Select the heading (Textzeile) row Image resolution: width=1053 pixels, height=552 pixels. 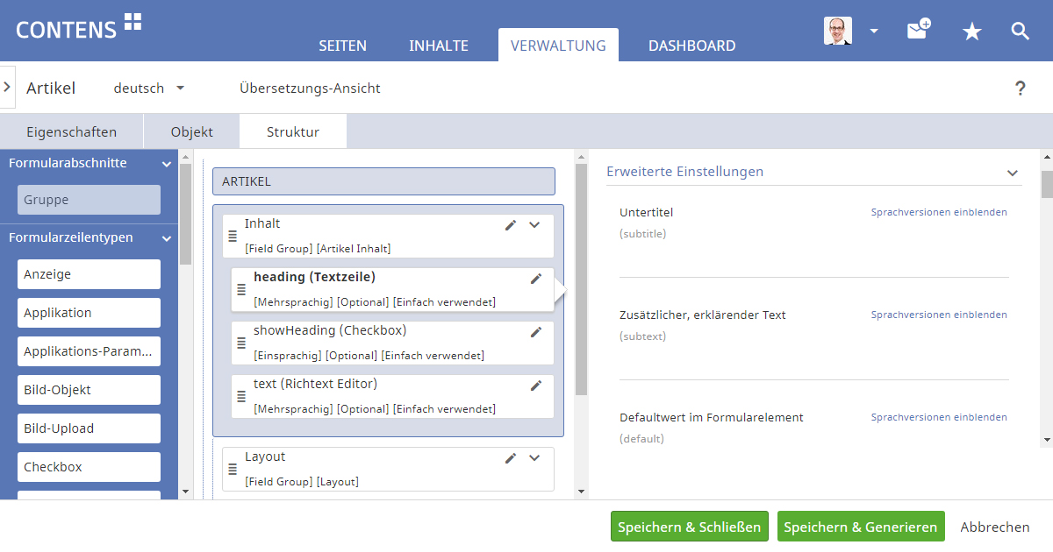pos(392,289)
